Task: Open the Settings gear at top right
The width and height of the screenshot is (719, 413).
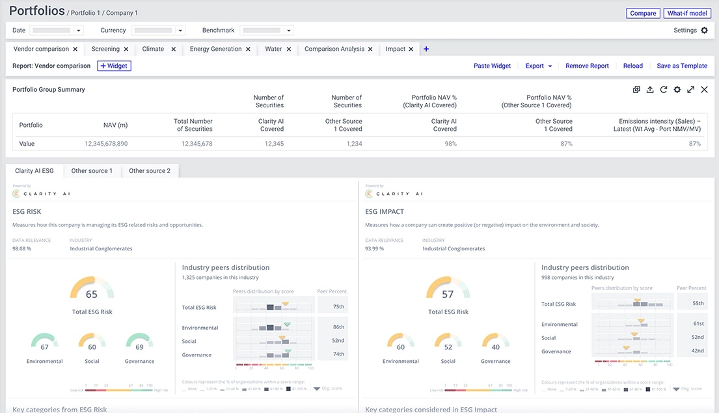Action: (x=704, y=31)
